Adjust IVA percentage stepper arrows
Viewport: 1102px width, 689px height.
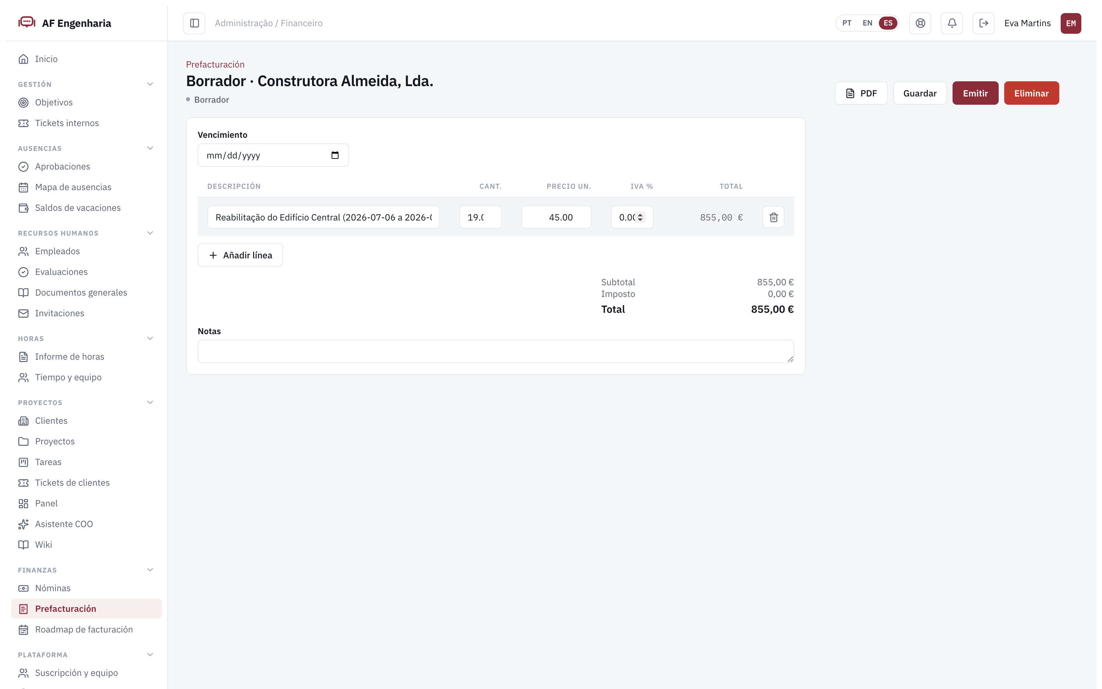(x=640, y=217)
